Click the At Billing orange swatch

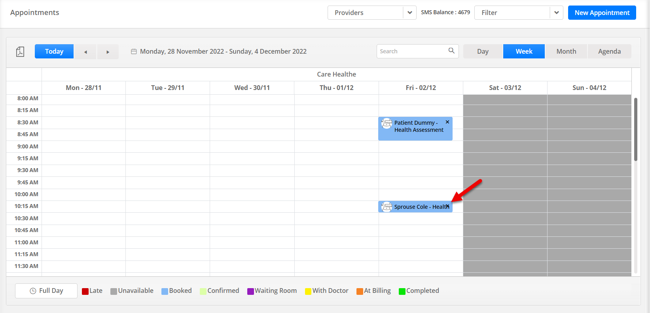click(x=360, y=291)
